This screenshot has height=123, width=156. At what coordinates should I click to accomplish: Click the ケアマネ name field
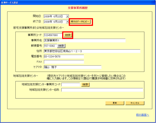73,67
